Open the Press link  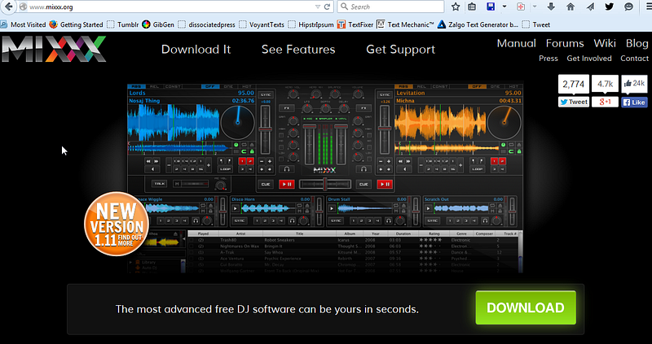[548, 59]
